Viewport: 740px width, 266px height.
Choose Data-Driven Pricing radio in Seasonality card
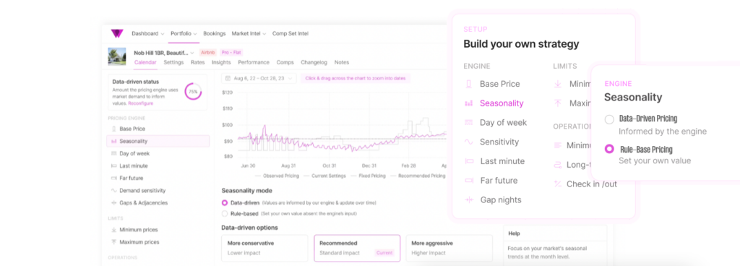click(609, 119)
